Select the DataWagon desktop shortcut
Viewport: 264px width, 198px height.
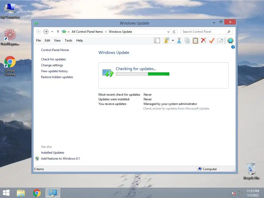click(x=10, y=37)
